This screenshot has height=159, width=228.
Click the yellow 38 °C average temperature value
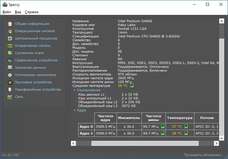coord(122,86)
